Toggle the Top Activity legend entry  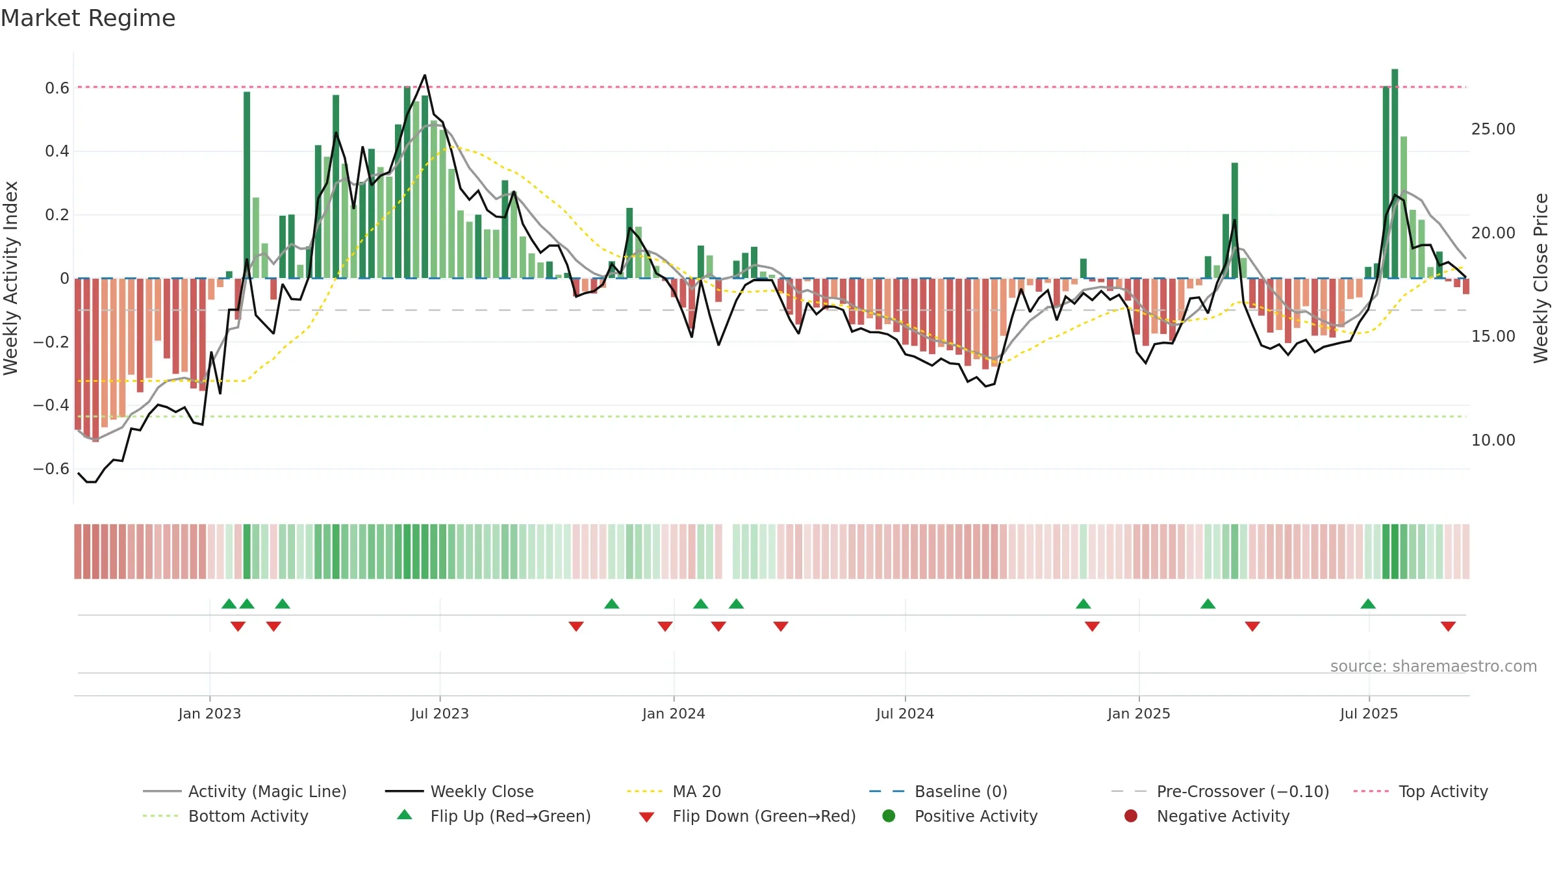[x=1420, y=791]
